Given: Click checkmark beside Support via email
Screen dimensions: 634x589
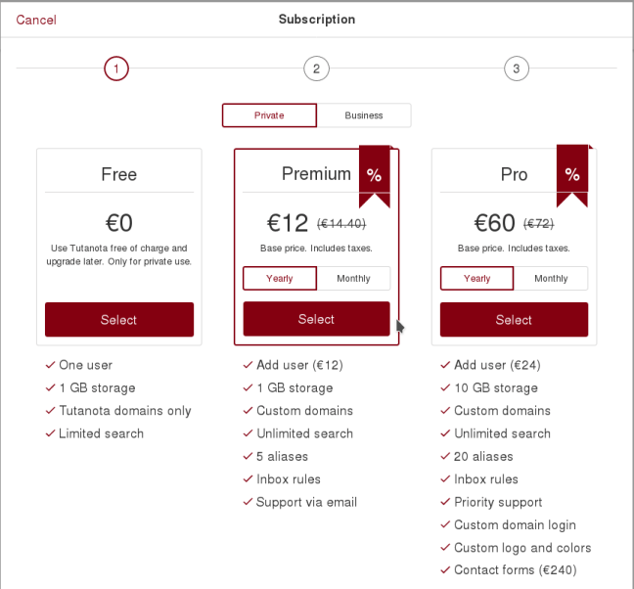Looking at the screenshot, I should pyautogui.click(x=247, y=503).
